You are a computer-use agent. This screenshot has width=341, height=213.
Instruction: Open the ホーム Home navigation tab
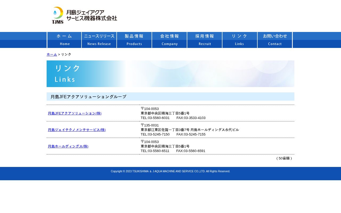tap(64, 40)
